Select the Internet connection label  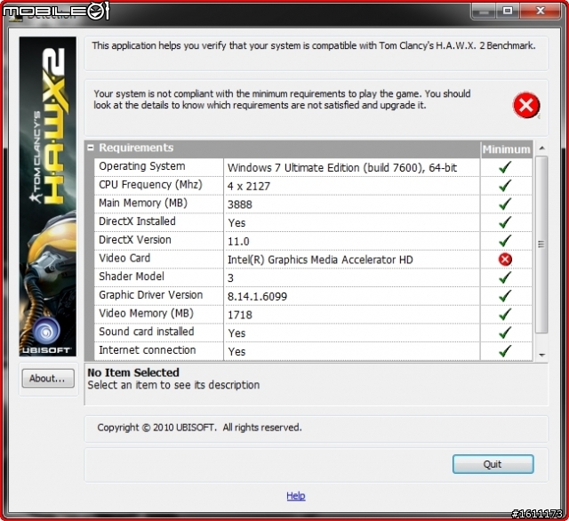147,350
